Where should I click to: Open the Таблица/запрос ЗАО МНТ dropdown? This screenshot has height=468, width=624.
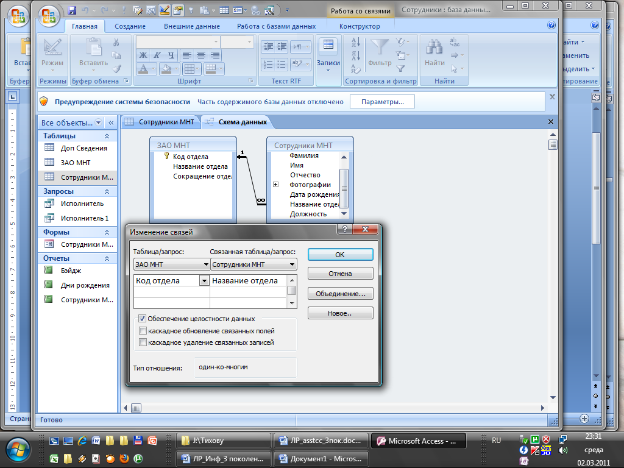click(x=206, y=264)
